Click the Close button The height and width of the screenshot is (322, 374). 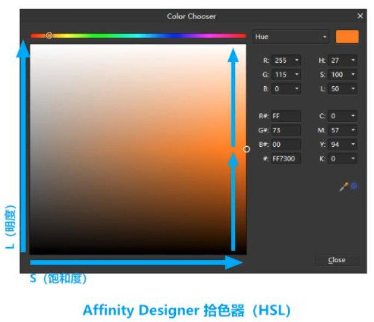[x=336, y=260]
